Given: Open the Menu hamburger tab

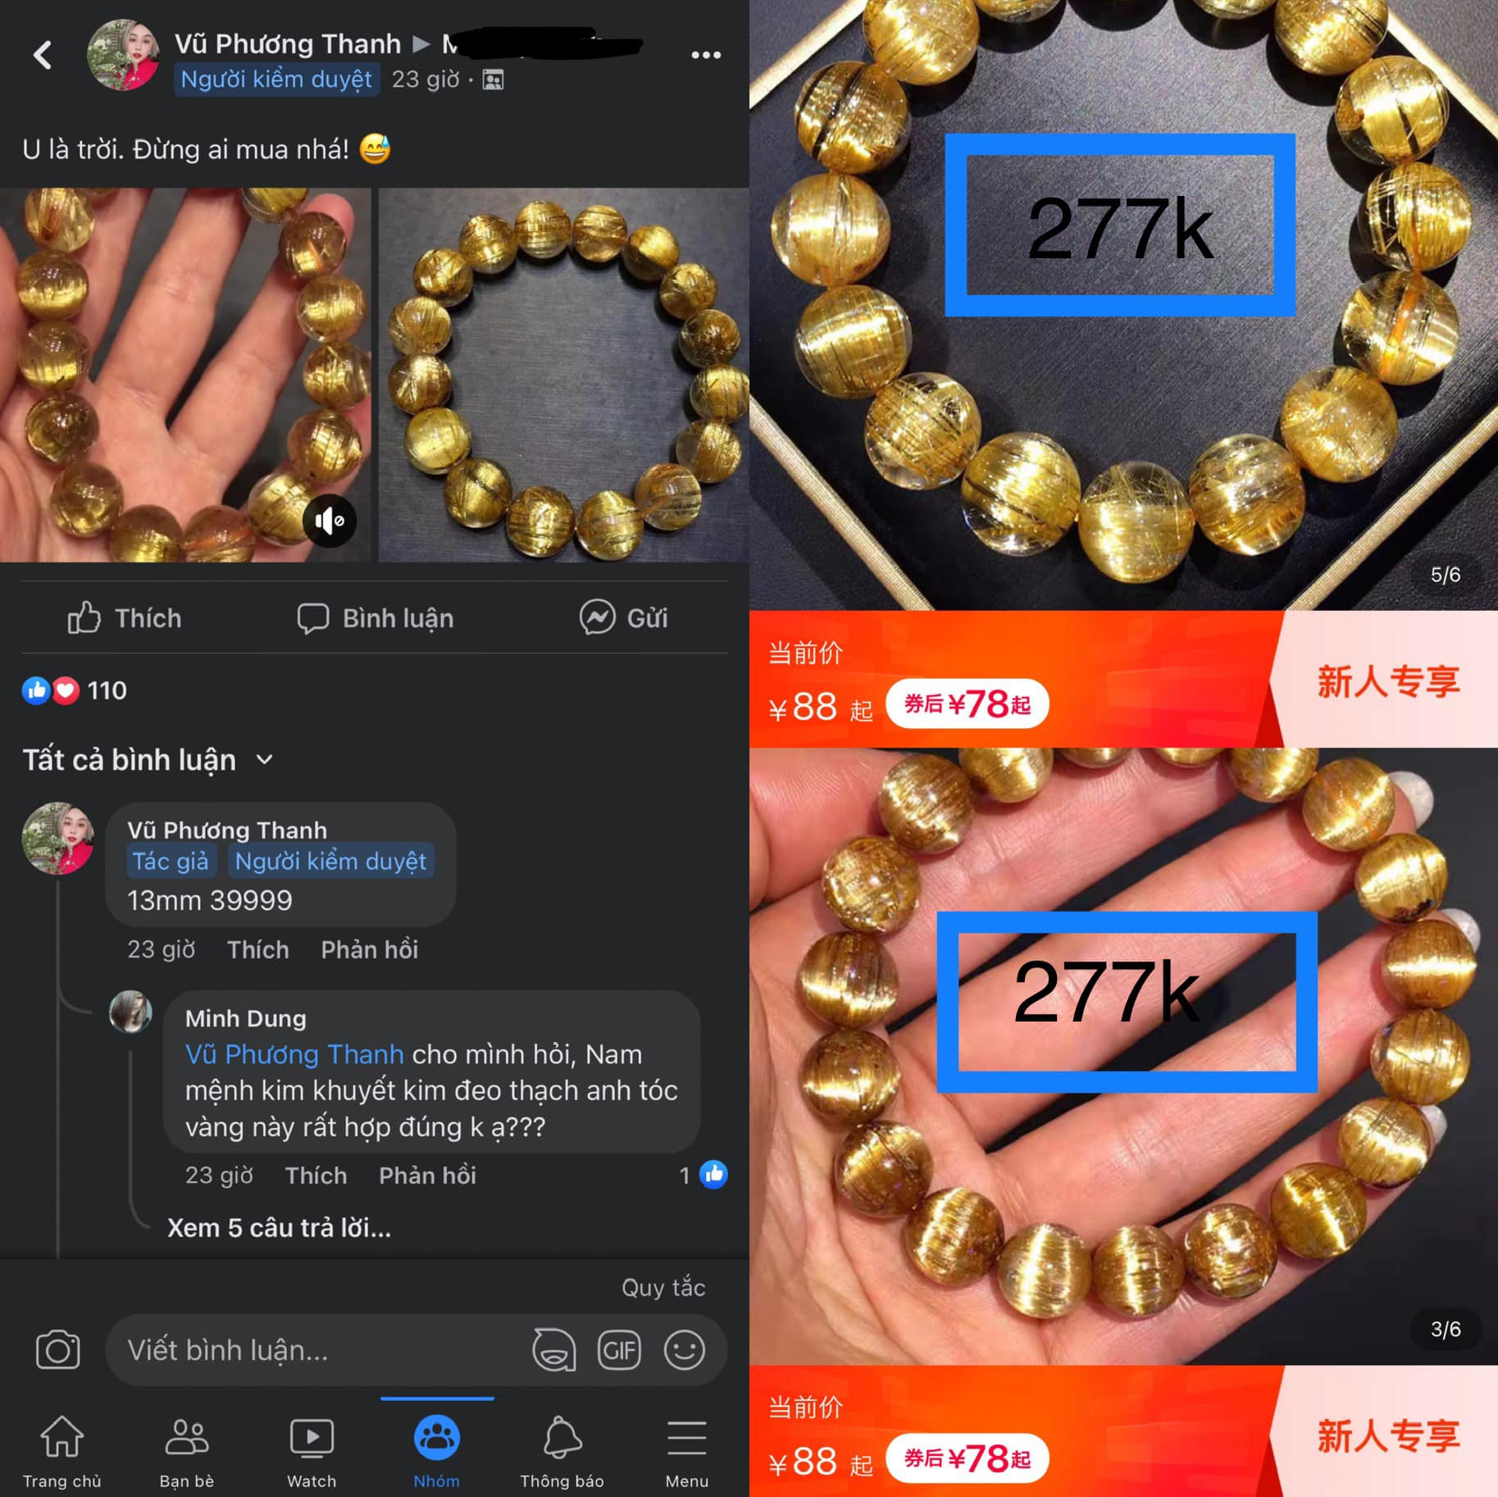Looking at the screenshot, I should 687,1450.
